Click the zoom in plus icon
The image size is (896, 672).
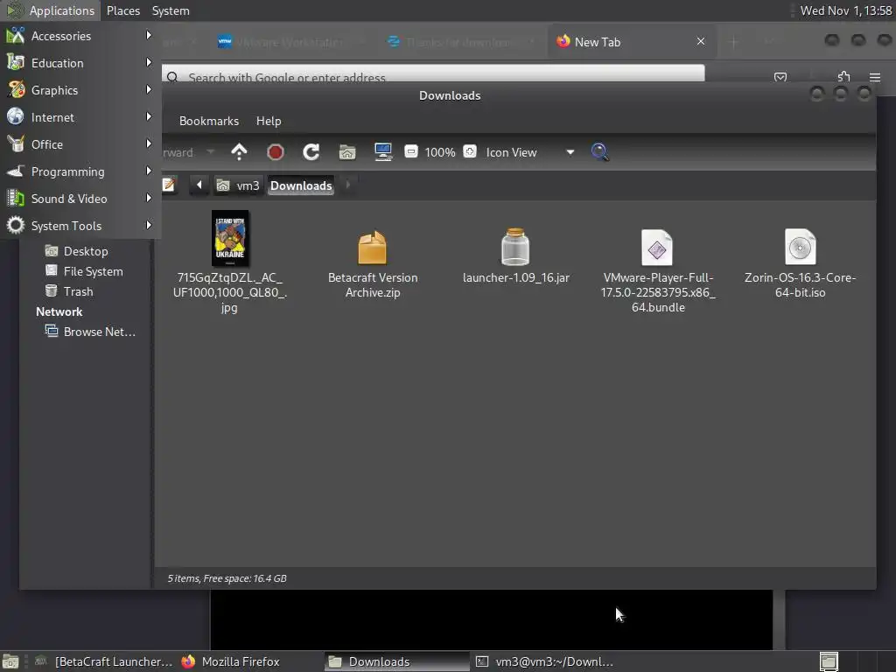(x=470, y=151)
